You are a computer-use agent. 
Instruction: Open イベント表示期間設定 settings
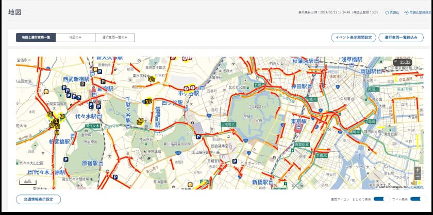[x=353, y=38]
